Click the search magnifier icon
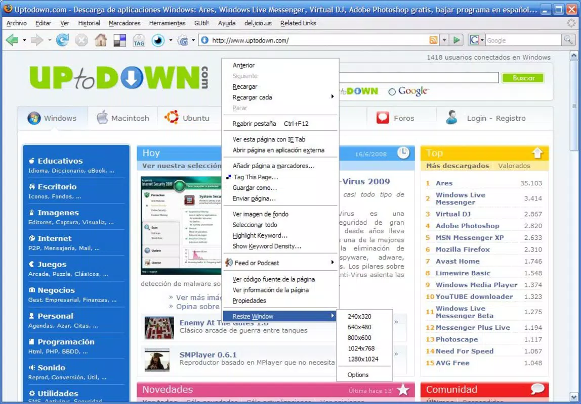 pos(568,40)
